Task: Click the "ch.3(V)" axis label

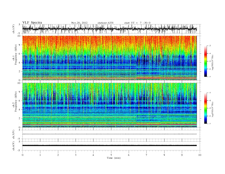Action: [x=14, y=134]
